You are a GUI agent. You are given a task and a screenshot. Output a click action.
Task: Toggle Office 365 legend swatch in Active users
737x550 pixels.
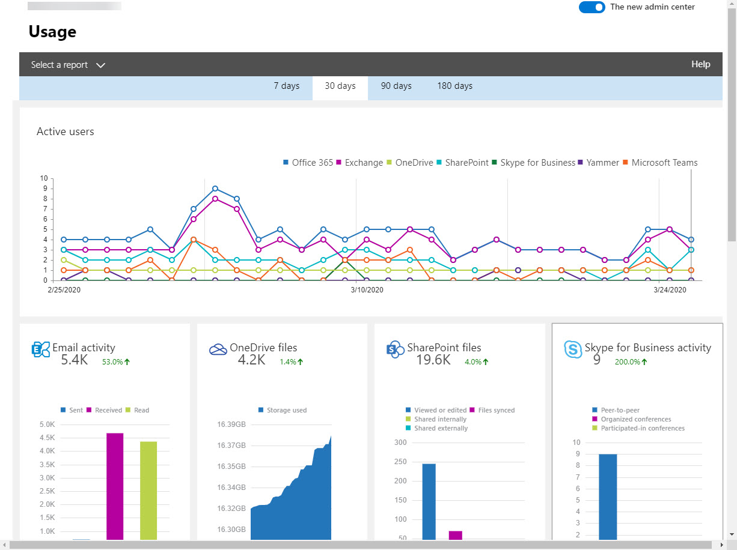[286, 163]
